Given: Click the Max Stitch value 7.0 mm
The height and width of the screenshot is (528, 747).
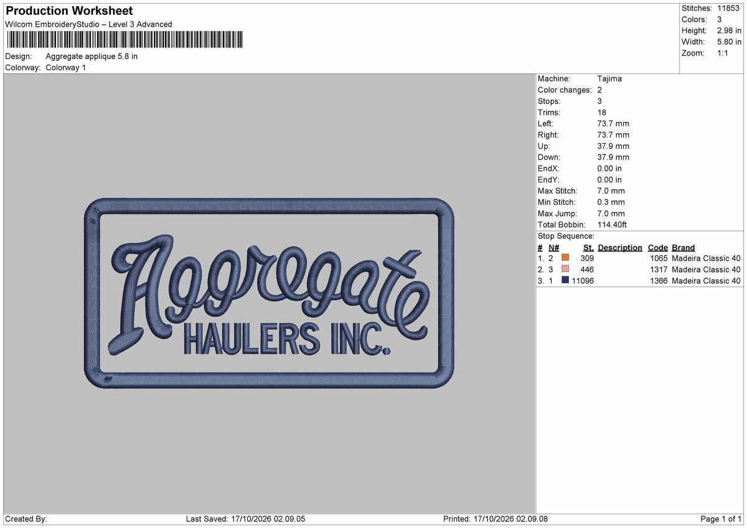Looking at the screenshot, I should pyautogui.click(x=611, y=191).
